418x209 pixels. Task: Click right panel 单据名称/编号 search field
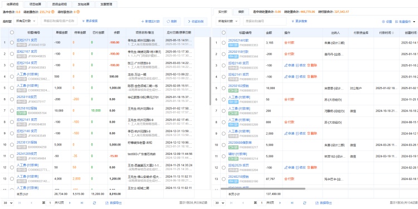pos(265,21)
